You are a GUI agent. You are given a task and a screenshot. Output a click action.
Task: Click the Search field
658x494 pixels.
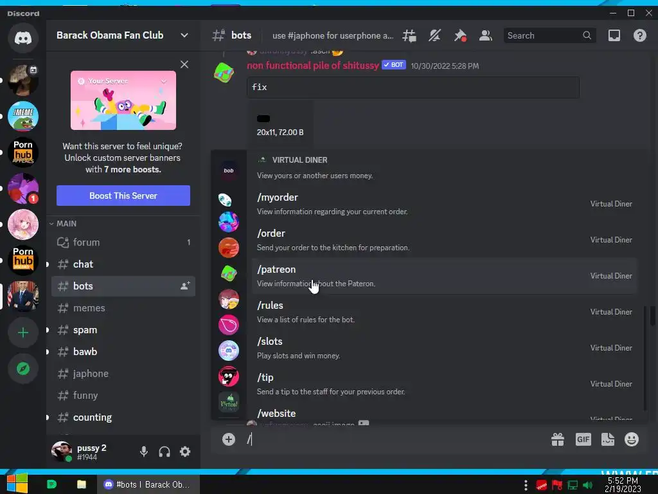point(549,36)
